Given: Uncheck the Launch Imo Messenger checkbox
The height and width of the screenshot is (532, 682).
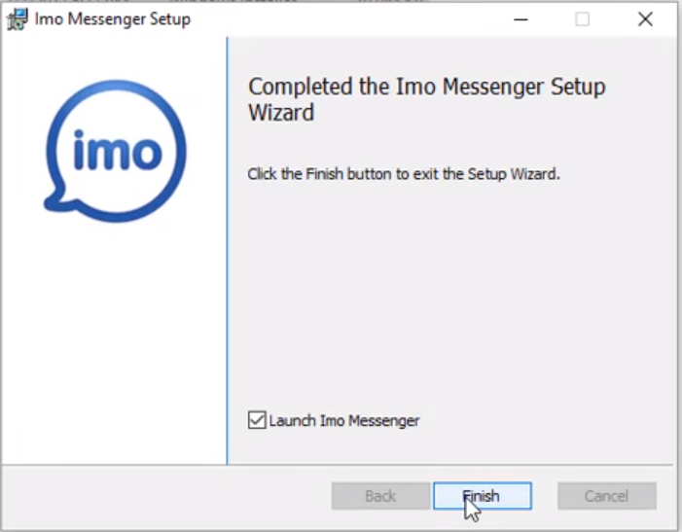Looking at the screenshot, I should click(257, 420).
